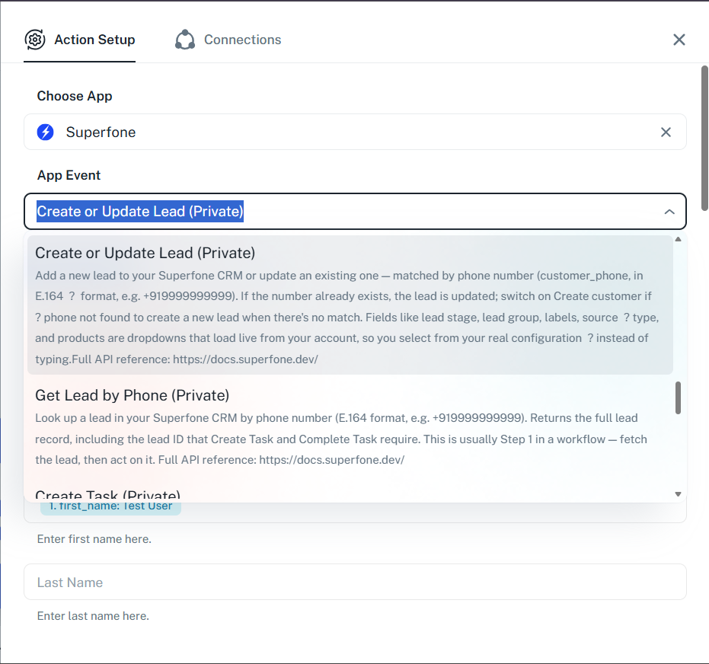Select Get Lead by Phone (Private) option
Viewport: 709px width, 664px height.
(350, 426)
